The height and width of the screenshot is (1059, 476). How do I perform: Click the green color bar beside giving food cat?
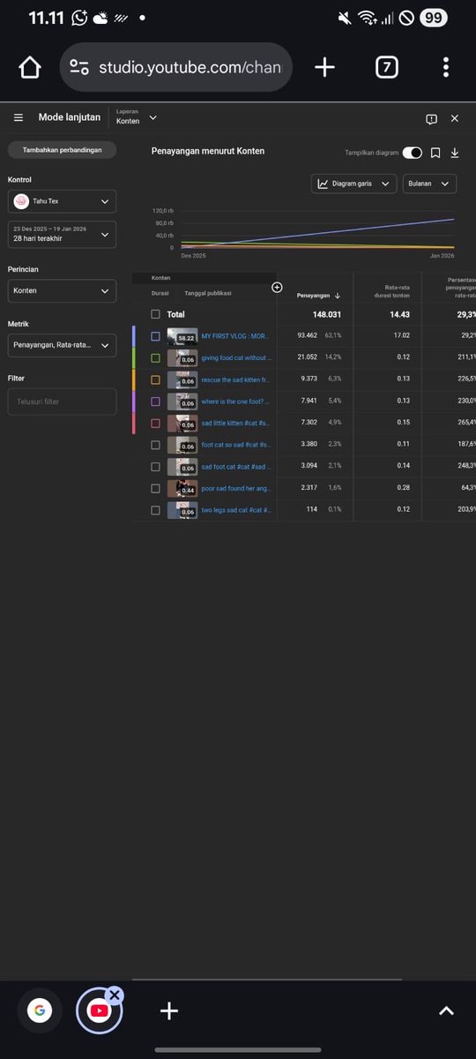133,358
